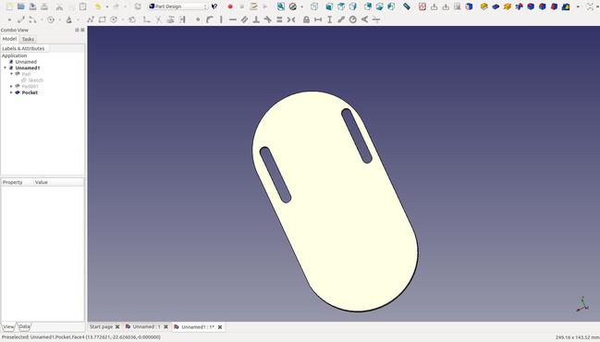Click the Symmetric constraint icon

click(291, 19)
